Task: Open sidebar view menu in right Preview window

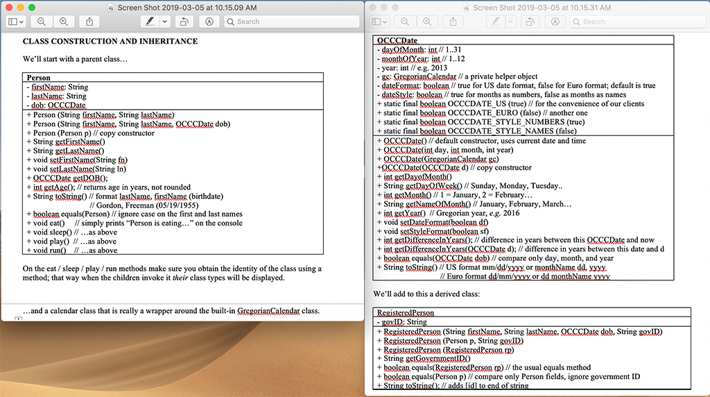Action: coord(379,22)
